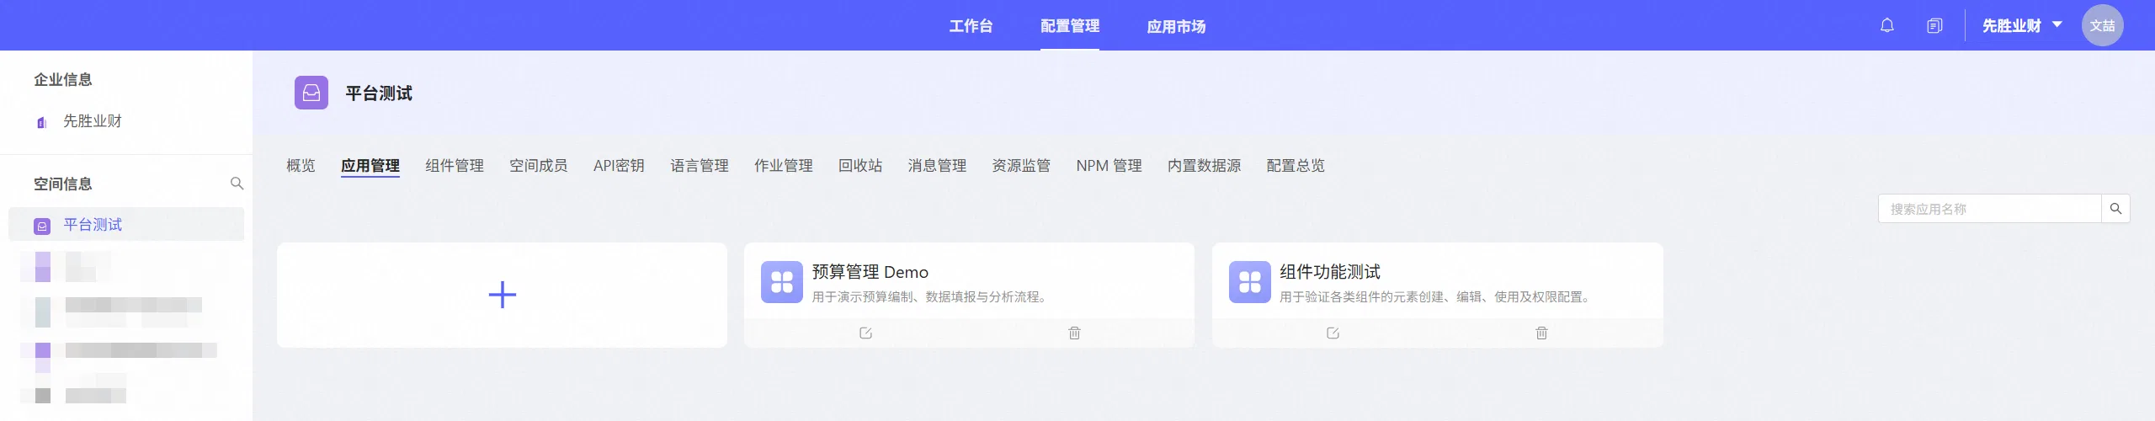This screenshot has height=421, width=2155.
Task: Switch to the 内置数据源 tab
Action: pos(1205,166)
